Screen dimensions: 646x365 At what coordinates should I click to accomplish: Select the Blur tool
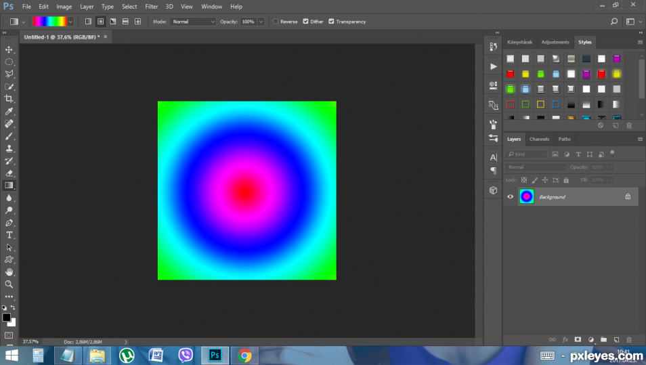pos(9,198)
